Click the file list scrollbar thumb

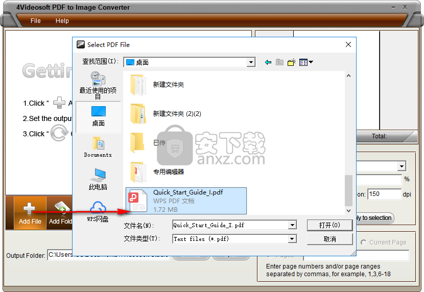pos(348,191)
